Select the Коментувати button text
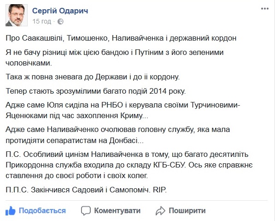The height and width of the screenshot is (221, 275). pos(117,210)
